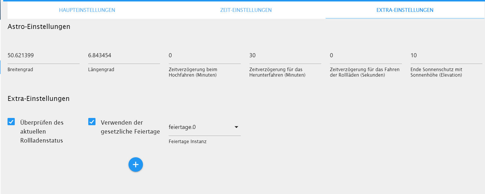Click the blue plus add button
The height and width of the screenshot is (194, 485).
136,165
